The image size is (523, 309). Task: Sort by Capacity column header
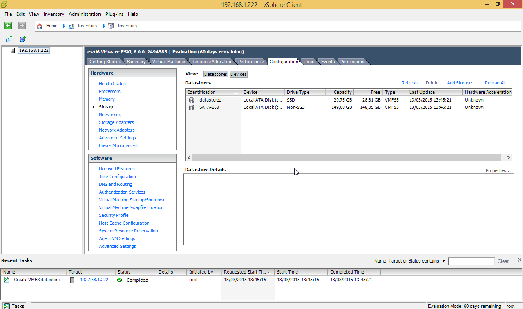pos(339,92)
